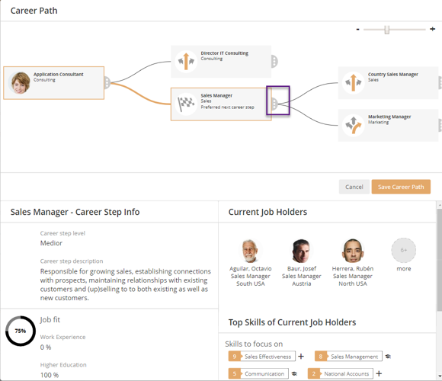The image size is (442, 381).
Task: Click the graduation cap icon beside Communication
Action: pyautogui.click(x=294, y=373)
